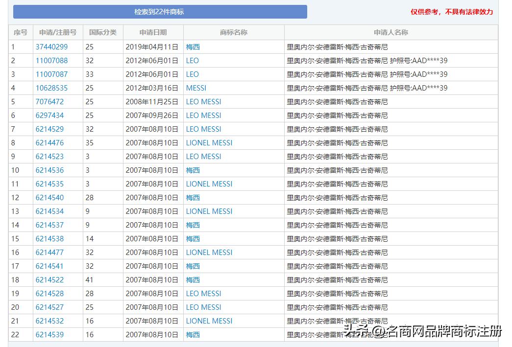Open the LIONEL MESSI trademark in class 16
The width and height of the screenshot is (512, 347).
pos(209,321)
